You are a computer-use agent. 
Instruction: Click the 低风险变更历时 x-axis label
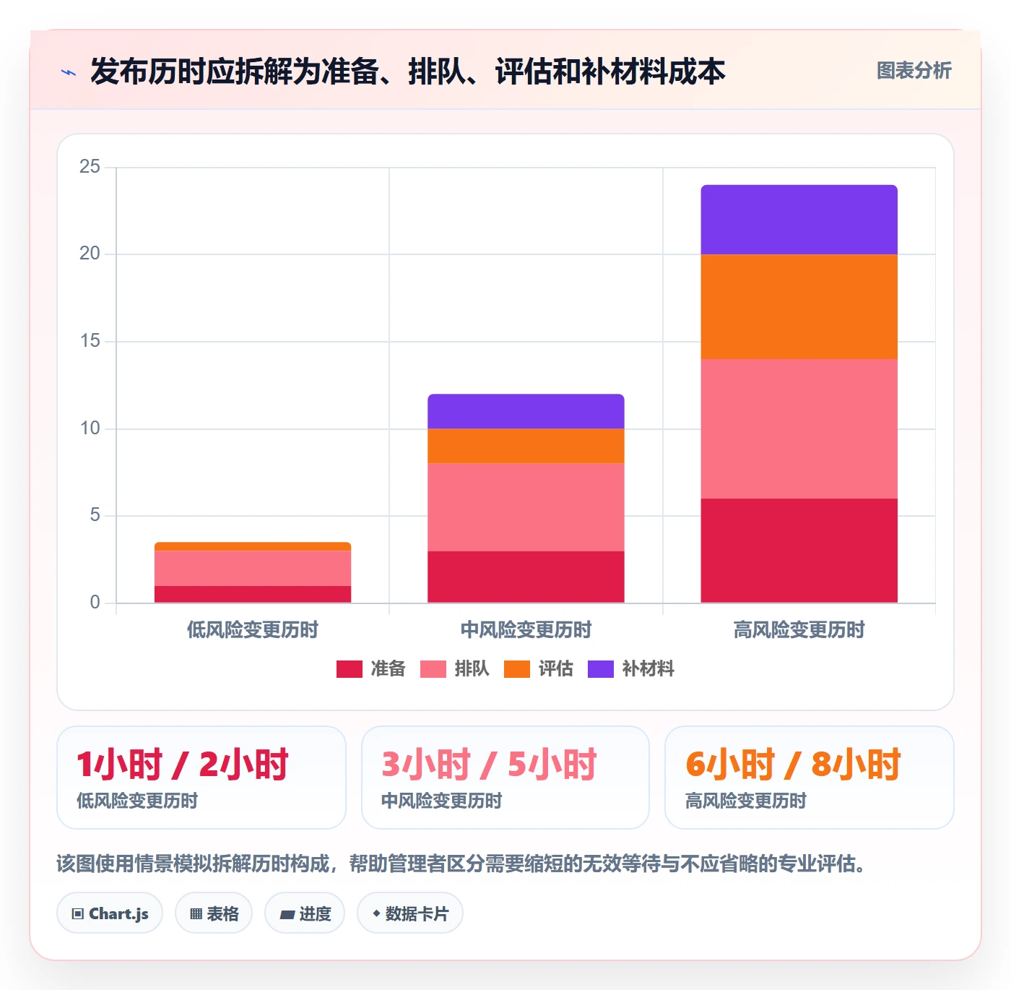coord(253,630)
